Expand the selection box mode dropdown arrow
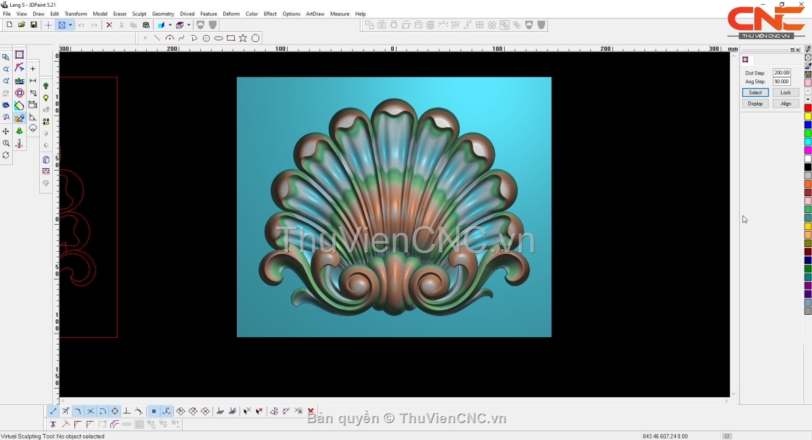The width and height of the screenshot is (812, 440). [x=70, y=25]
